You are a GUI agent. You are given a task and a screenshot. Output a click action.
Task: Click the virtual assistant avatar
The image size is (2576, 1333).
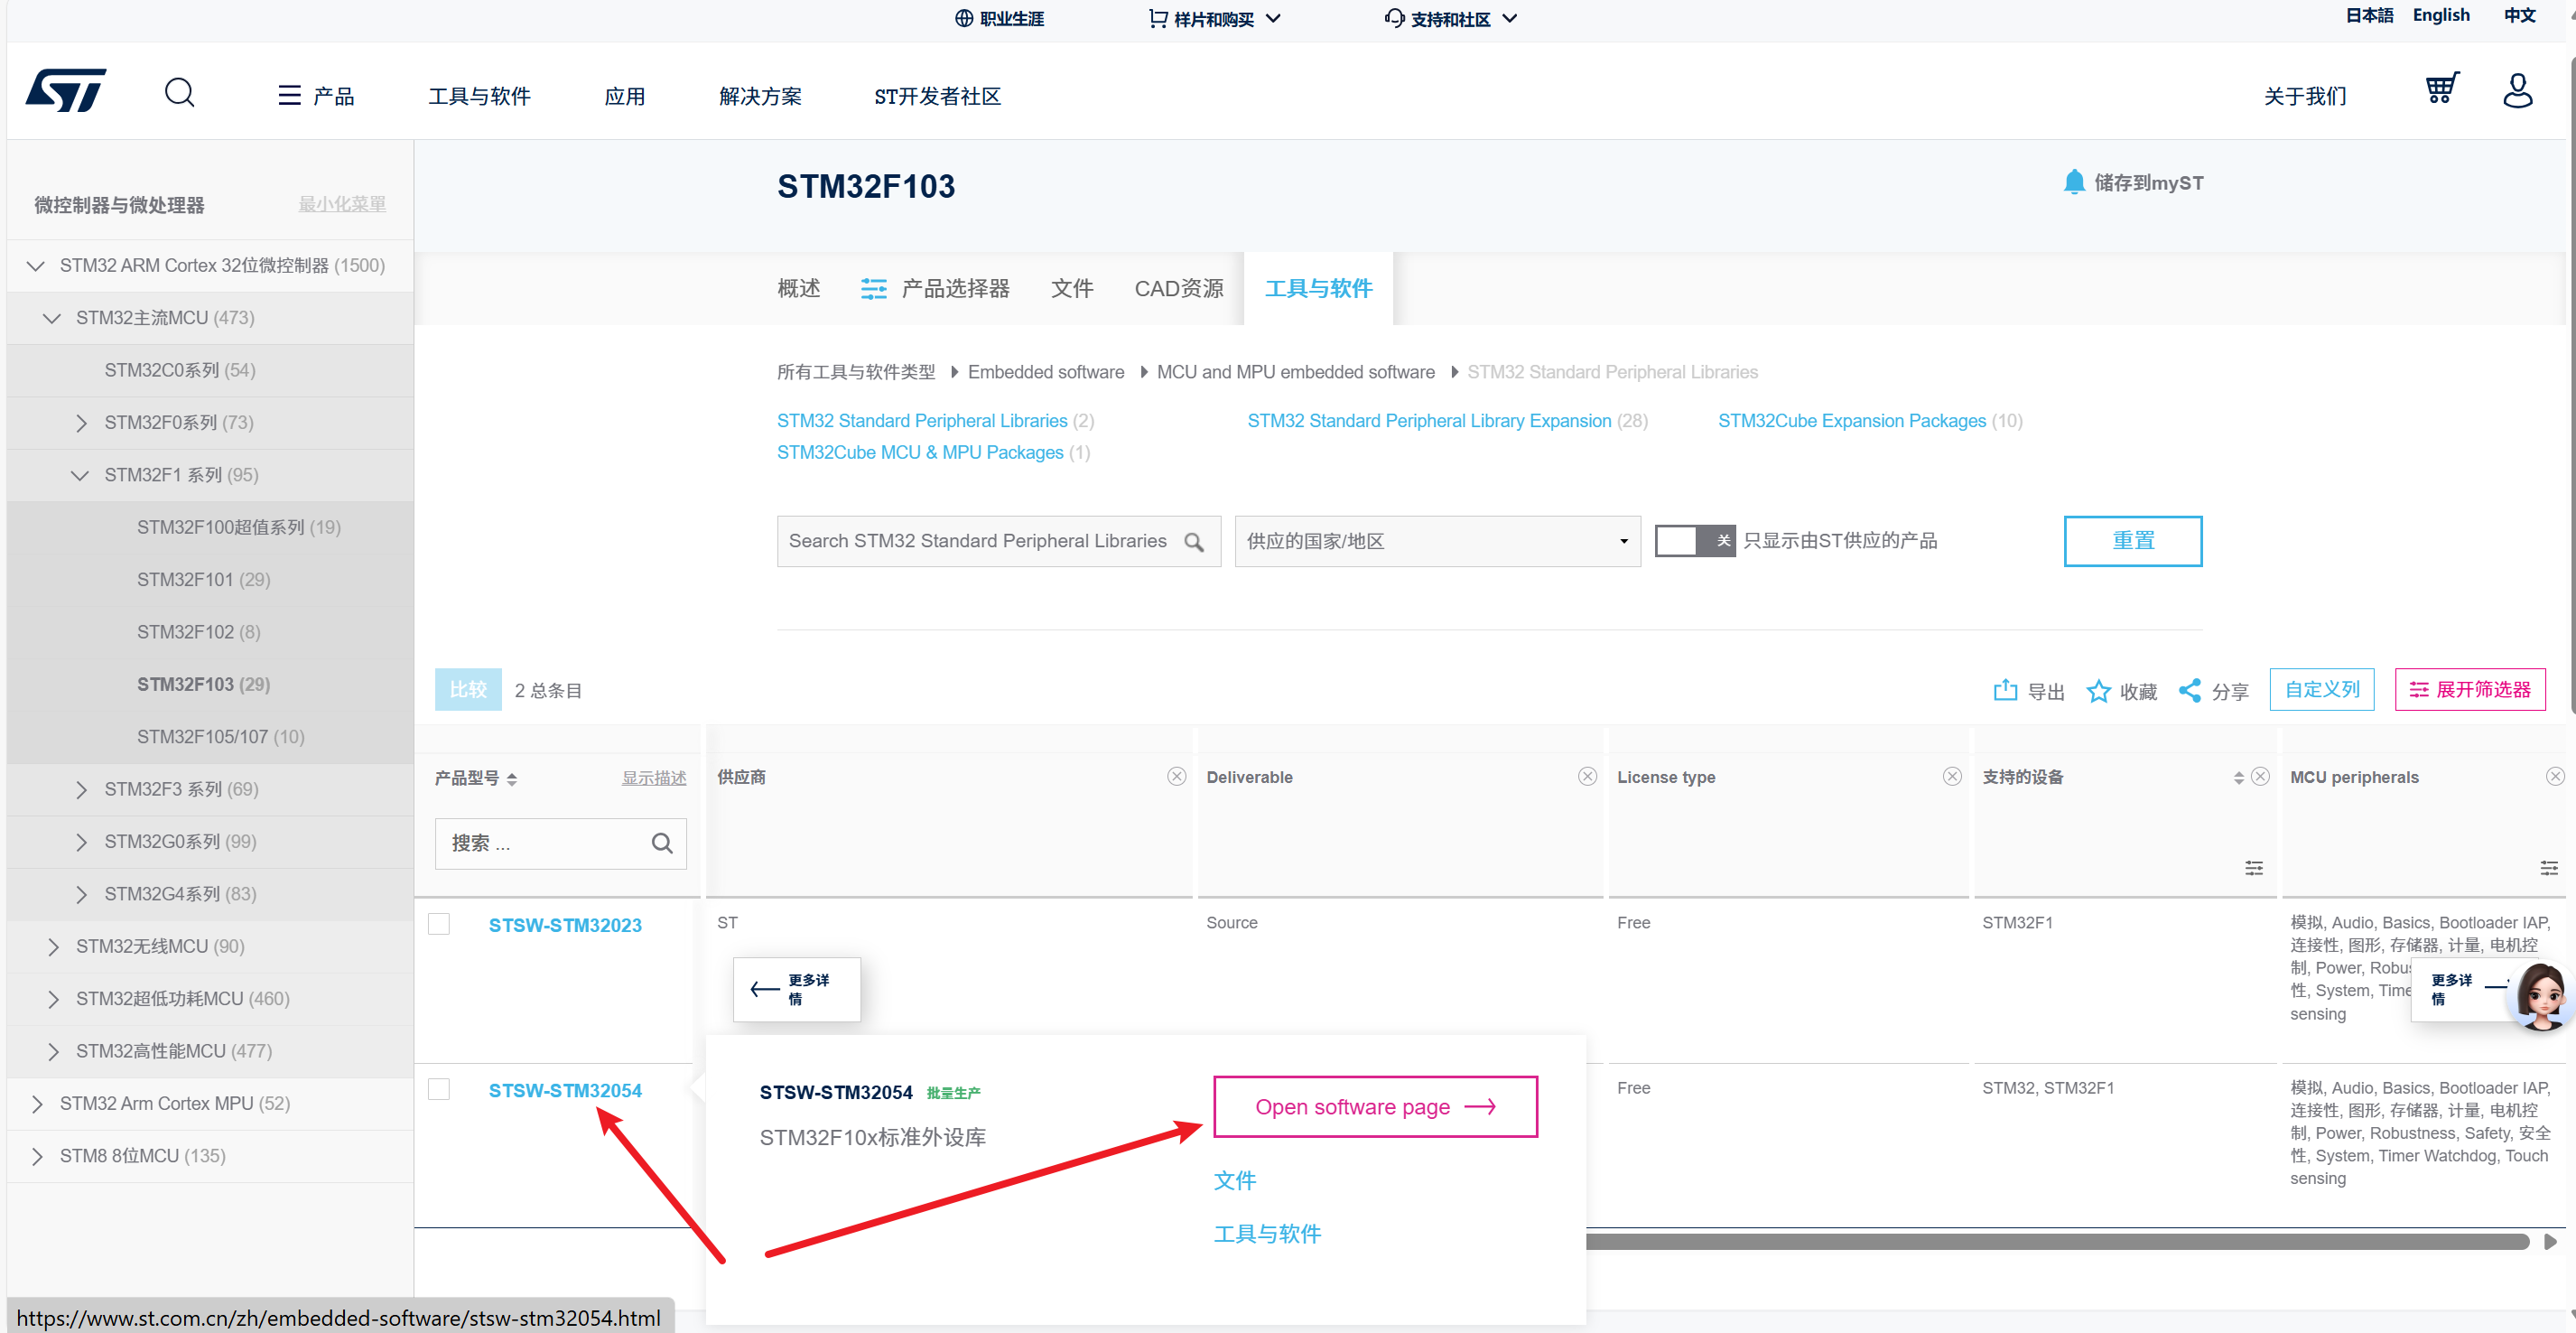(x=2541, y=995)
